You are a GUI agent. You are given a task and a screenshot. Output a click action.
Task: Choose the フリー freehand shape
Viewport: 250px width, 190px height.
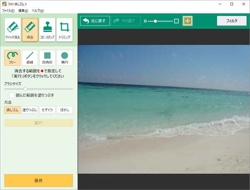(12, 58)
